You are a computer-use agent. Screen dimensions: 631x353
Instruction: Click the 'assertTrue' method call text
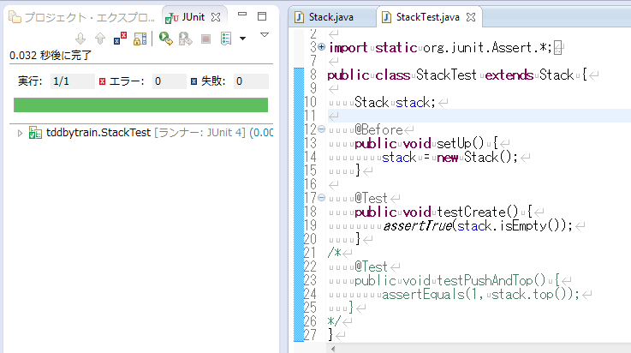pyautogui.click(x=417, y=226)
